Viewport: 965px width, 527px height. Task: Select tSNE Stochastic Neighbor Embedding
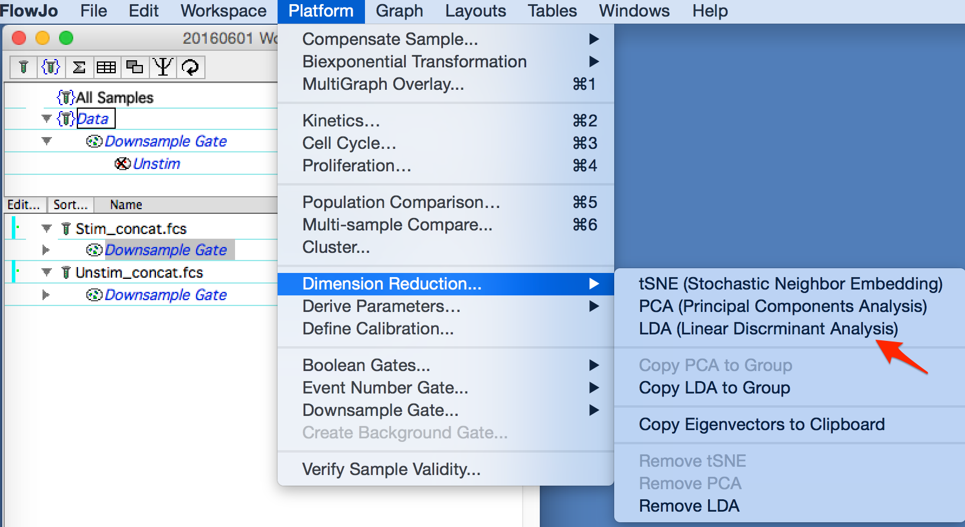[790, 284]
